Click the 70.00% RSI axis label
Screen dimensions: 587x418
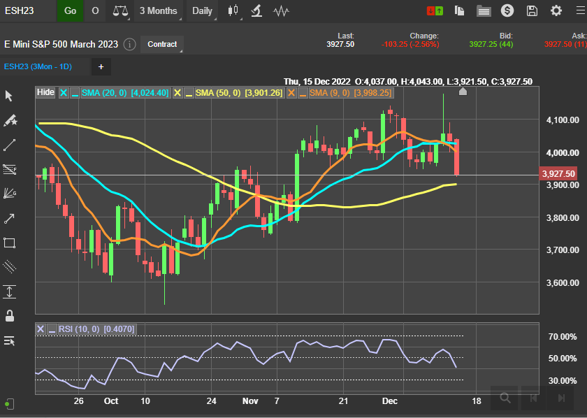point(563,337)
